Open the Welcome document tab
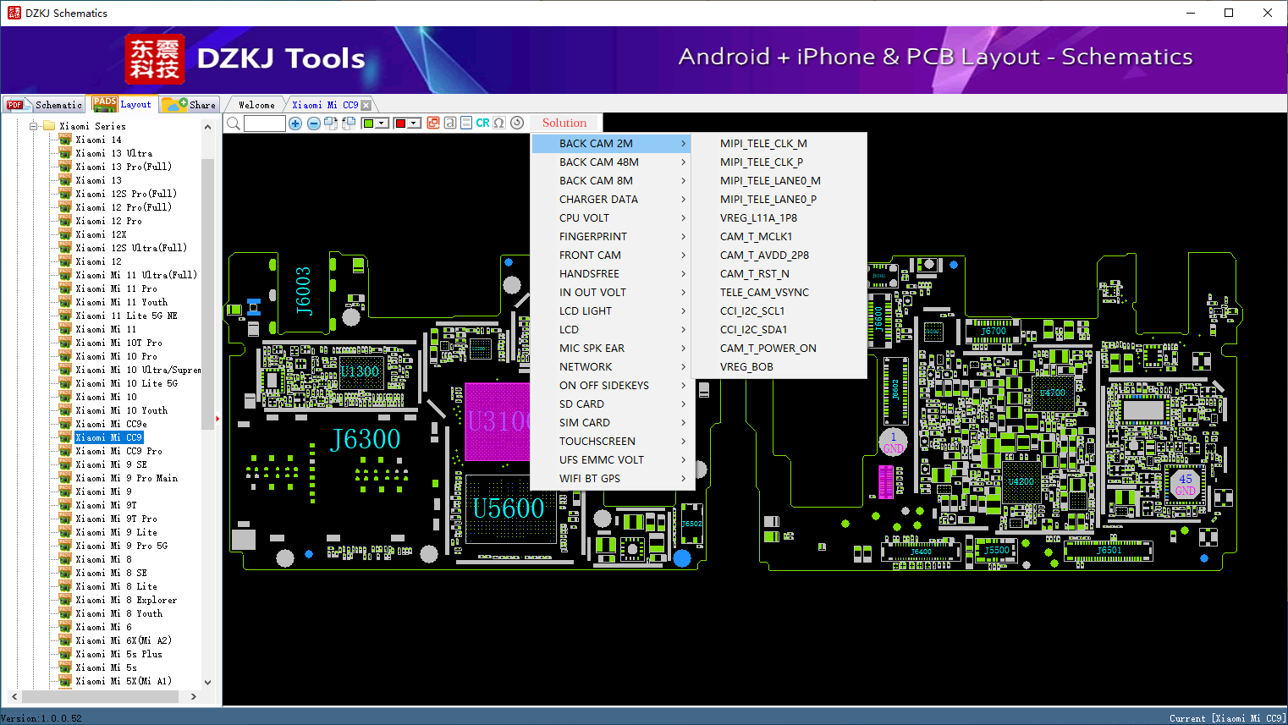Image resolution: width=1288 pixels, height=725 pixels. coord(256,105)
